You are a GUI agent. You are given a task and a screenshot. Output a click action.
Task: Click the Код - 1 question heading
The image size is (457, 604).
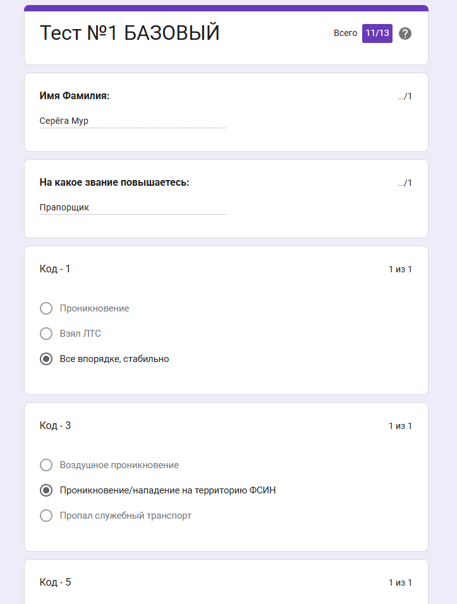click(x=55, y=269)
